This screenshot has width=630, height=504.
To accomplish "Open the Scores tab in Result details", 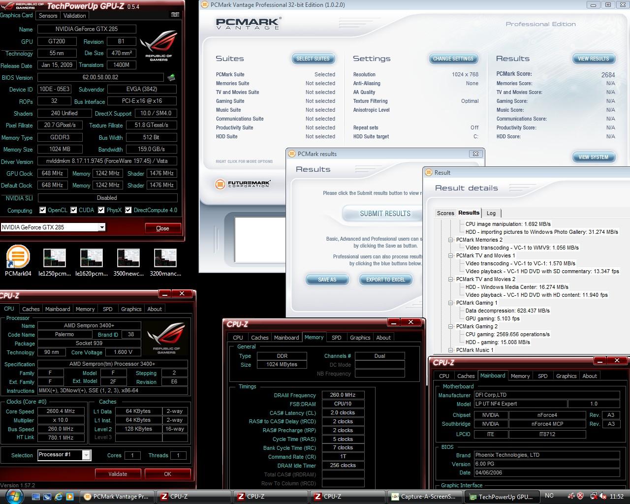I will coord(445,213).
